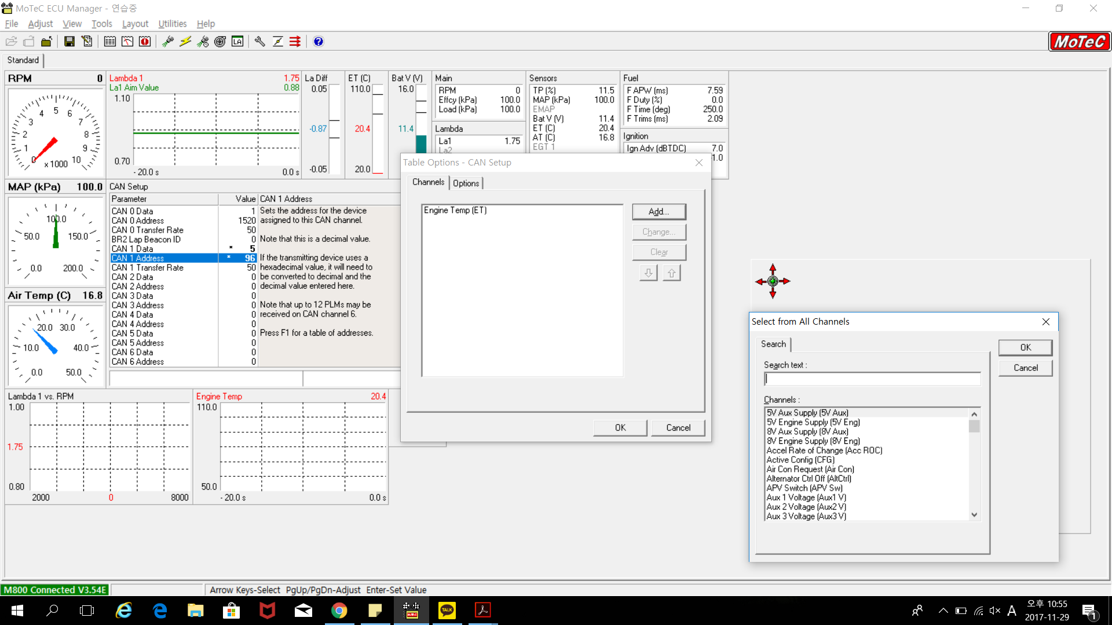
Task: Open the View menu
Action: (72, 24)
